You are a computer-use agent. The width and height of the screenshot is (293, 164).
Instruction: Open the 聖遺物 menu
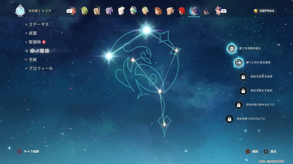tap(35, 42)
